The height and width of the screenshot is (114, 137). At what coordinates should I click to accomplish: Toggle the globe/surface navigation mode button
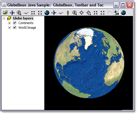(x=116, y=13)
